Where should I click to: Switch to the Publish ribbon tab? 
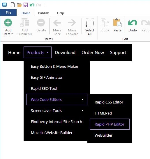[44, 13]
